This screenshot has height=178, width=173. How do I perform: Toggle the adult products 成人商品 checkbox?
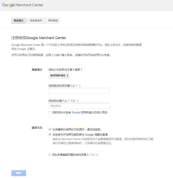50,112
